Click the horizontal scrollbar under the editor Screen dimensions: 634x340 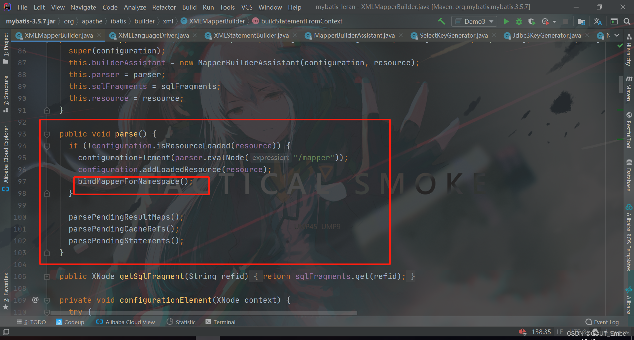point(204,313)
